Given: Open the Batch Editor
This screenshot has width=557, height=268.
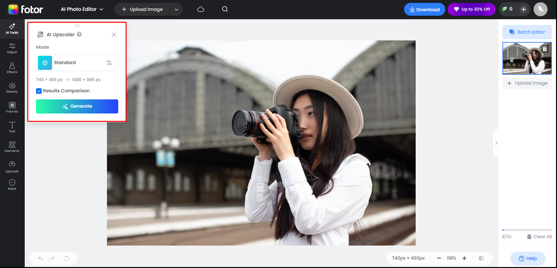Looking at the screenshot, I should click(x=527, y=32).
